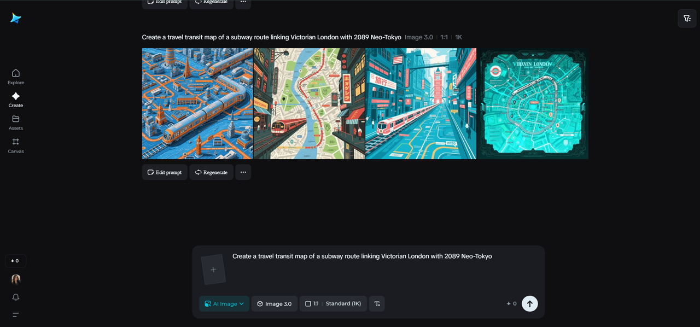Open the Explore page
Screen dimensions: 700x327
tap(16, 77)
